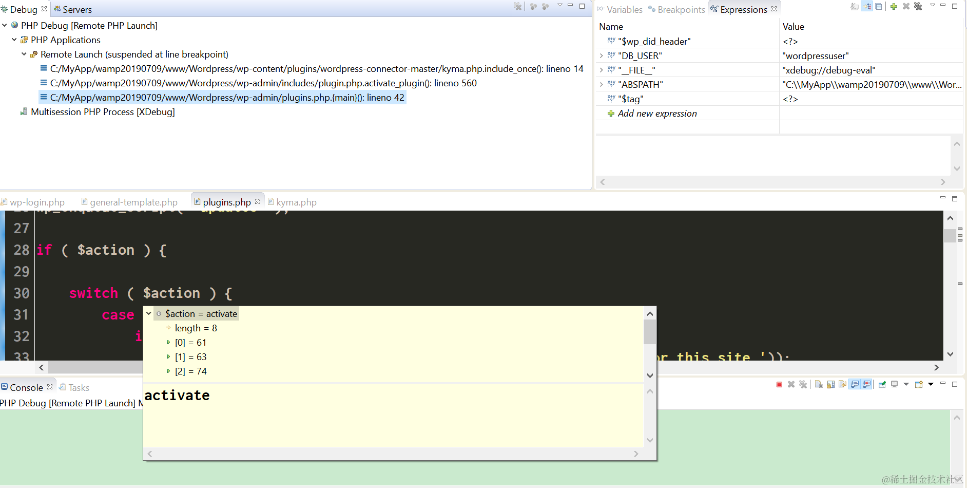Open the Debug view menu dropdown

pyautogui.click(x=560, y=5)
